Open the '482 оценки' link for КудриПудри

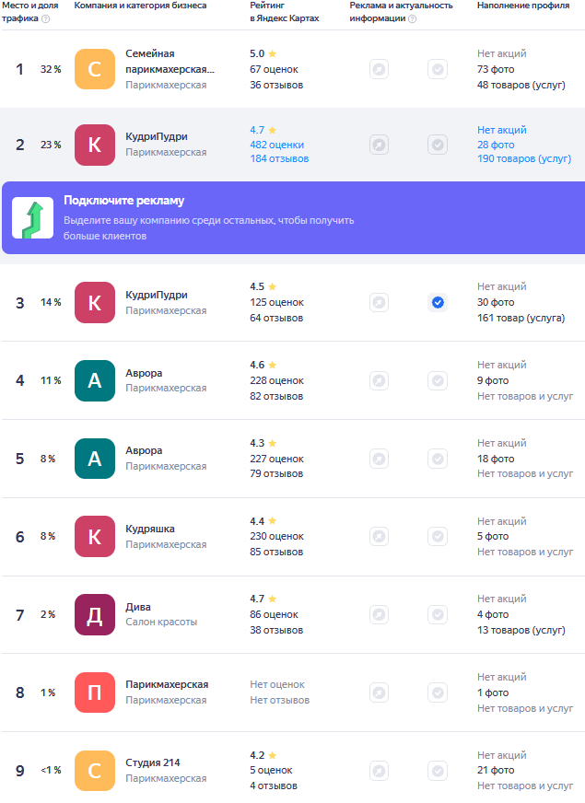(276, 145)
